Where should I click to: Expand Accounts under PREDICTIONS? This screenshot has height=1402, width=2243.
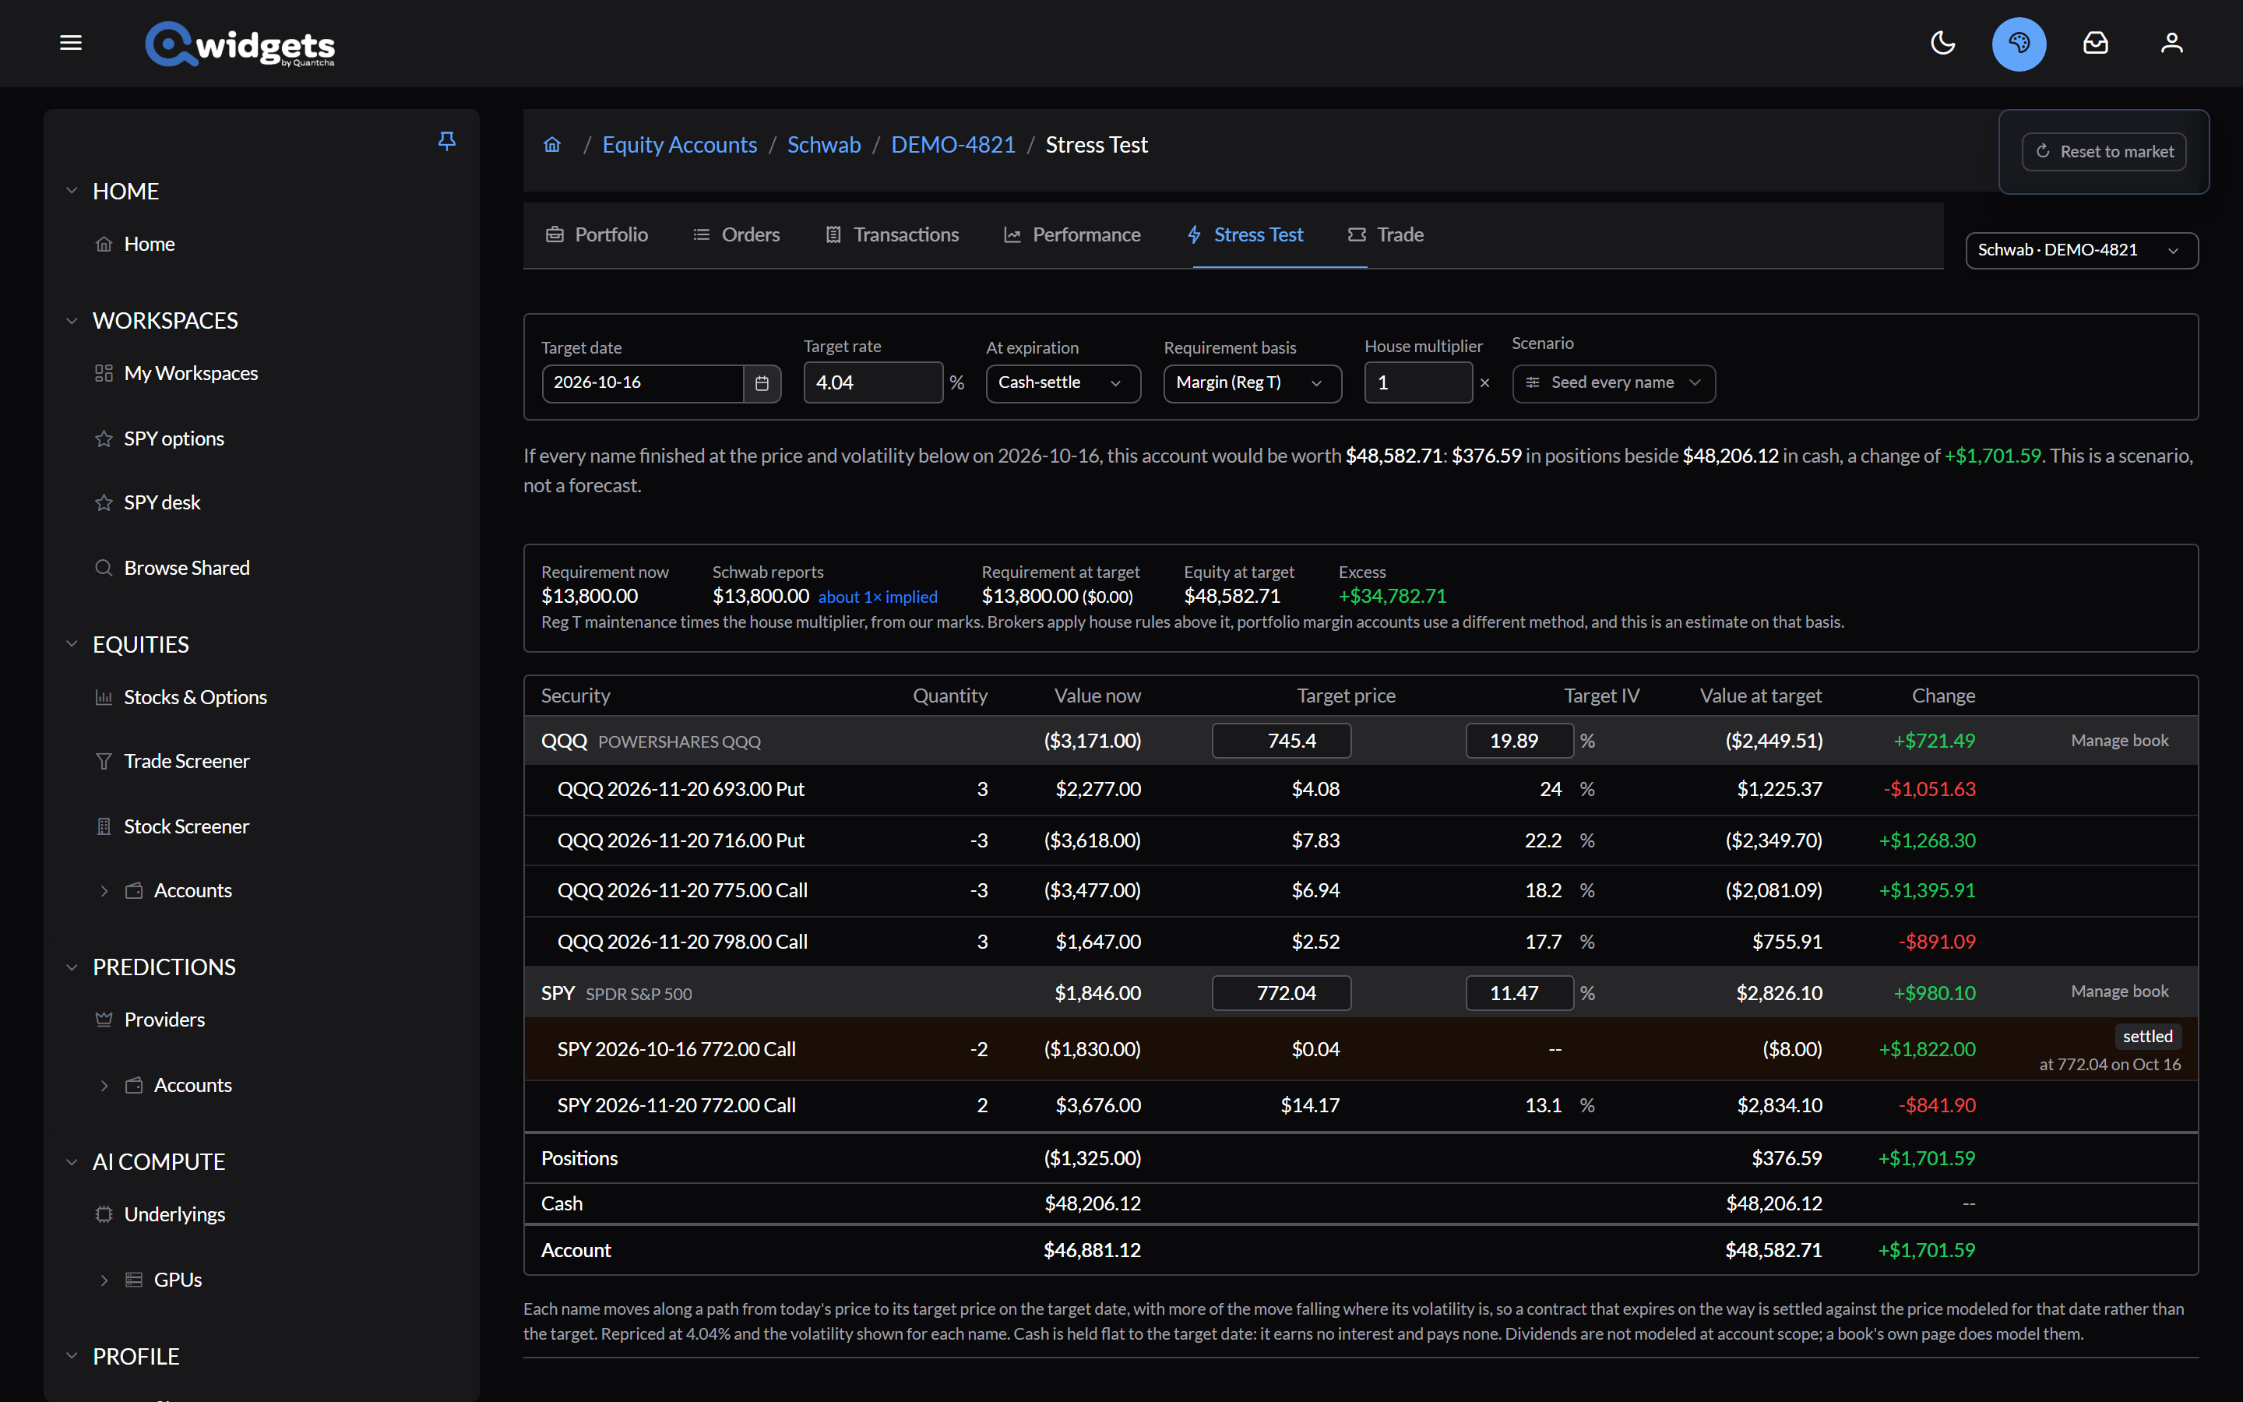104,1086
